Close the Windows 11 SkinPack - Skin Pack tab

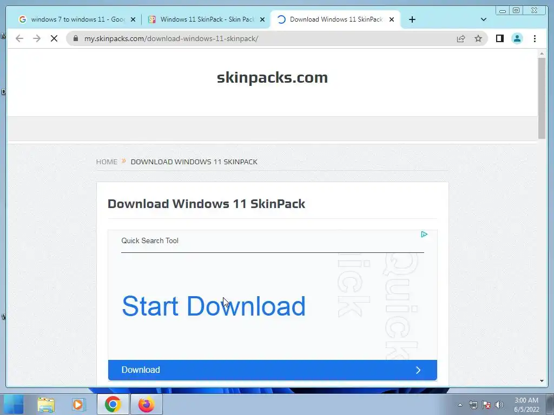[262, 20]
